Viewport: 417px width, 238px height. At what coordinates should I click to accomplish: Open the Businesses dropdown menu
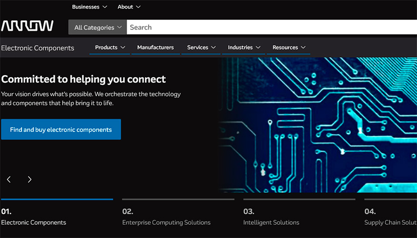90,7
